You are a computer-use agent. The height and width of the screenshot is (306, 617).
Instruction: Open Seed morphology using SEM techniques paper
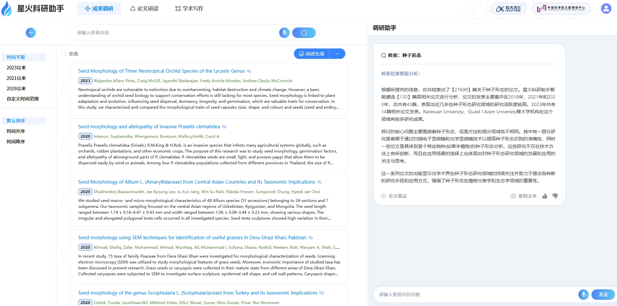[x=192, y=238]
